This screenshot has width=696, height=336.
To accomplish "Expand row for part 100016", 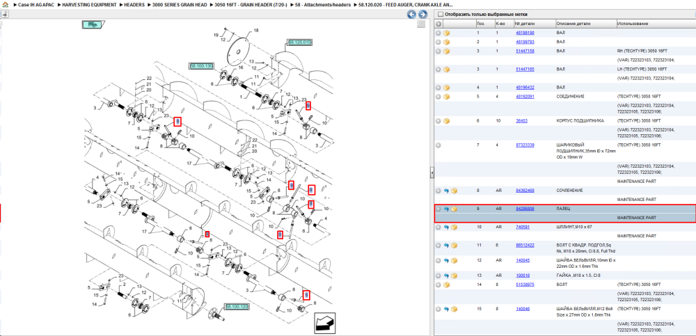I will pos(438,275).
